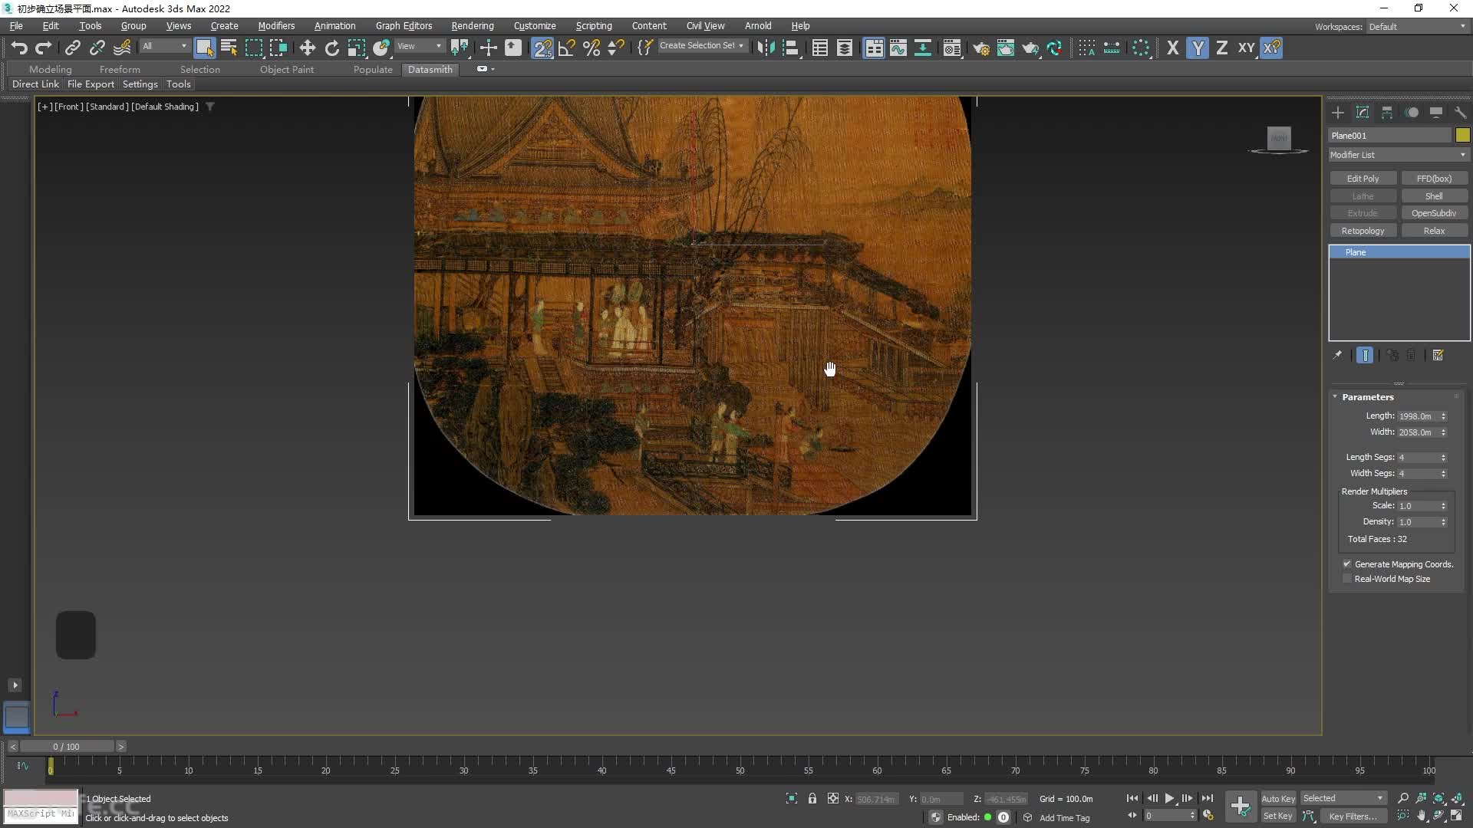Toggle Window/Crossing selection mode

[278, 48]
